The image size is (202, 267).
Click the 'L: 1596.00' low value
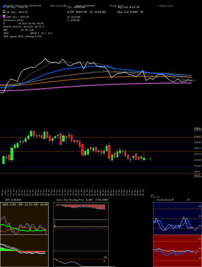[74, 20]
